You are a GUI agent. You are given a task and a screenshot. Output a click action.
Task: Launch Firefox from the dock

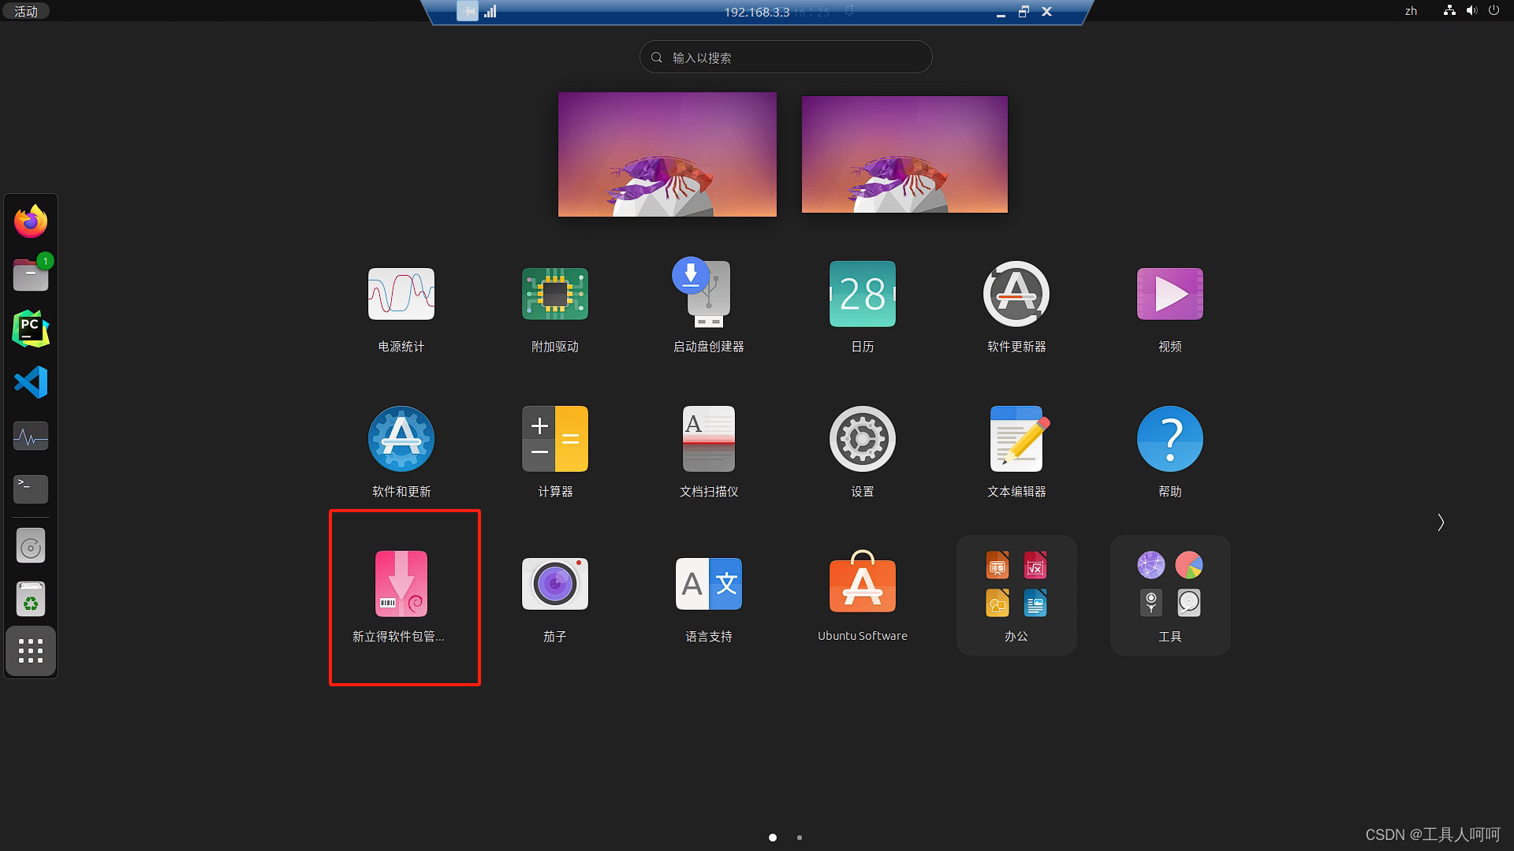(31, 221)
